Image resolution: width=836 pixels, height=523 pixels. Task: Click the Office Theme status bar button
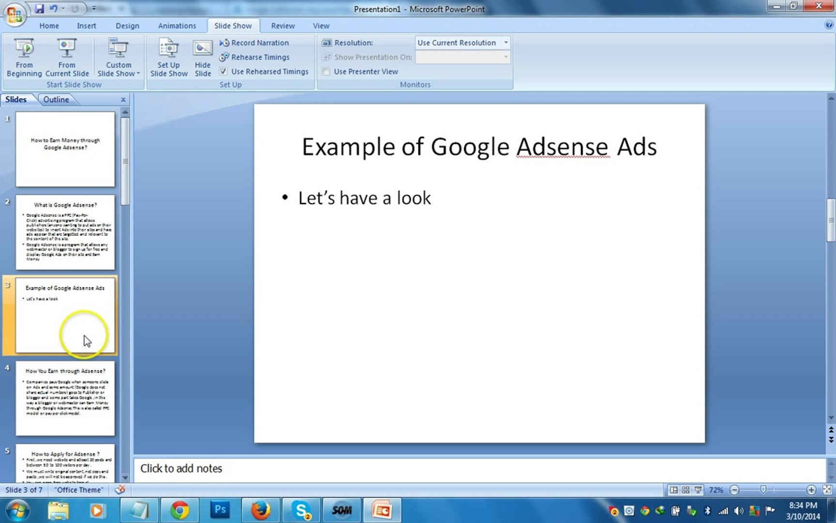[x=78, y=490]
